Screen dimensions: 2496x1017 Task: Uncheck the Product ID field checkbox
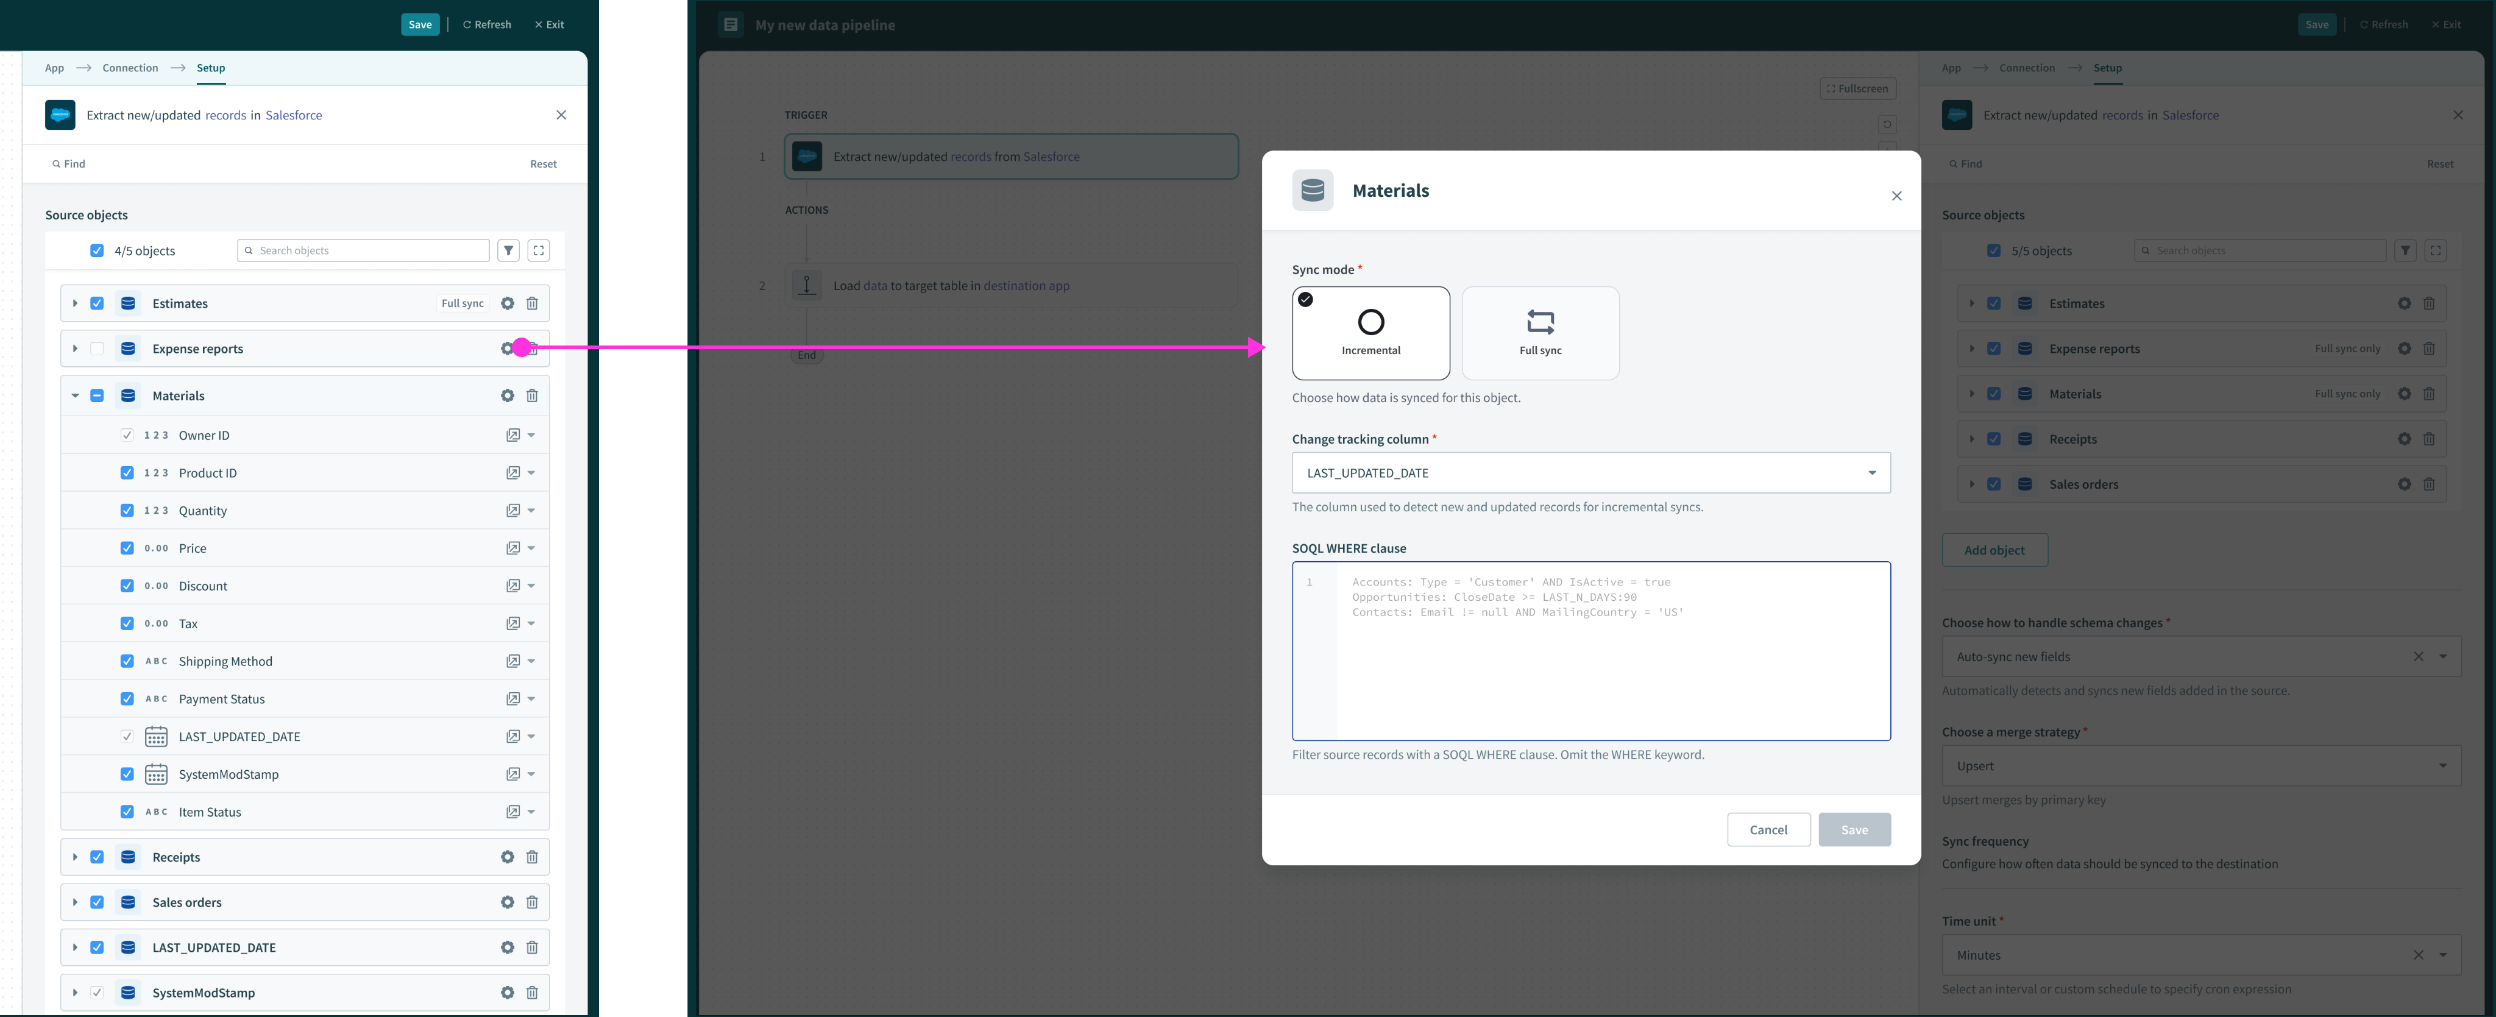click(x=127, y=473)
